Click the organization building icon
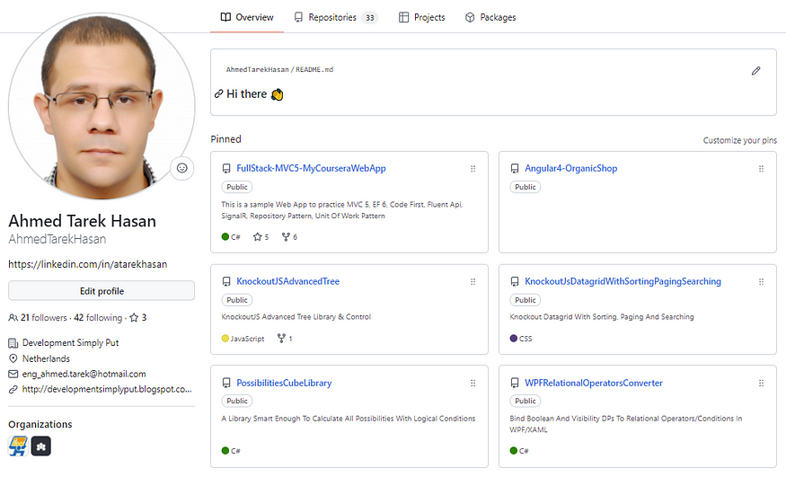 (13, 343)
